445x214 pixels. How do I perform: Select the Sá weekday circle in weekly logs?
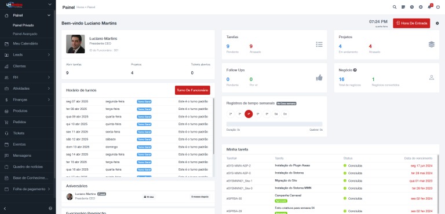276,114
